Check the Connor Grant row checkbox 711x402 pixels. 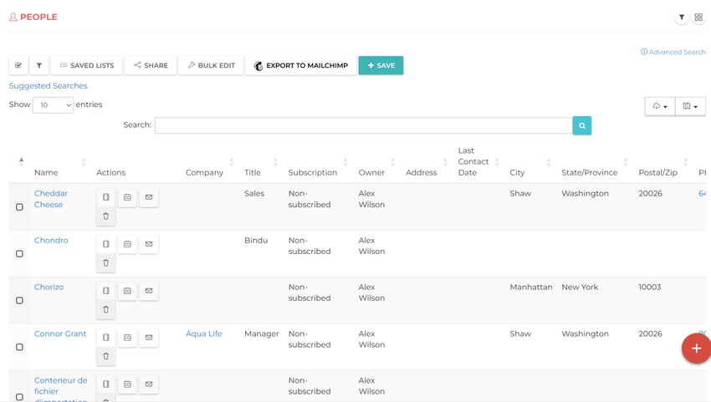click(x=19, y=347)
